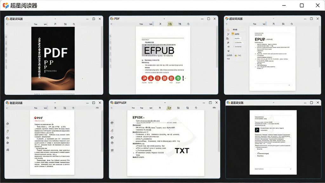Viewport: 325px width, 183px height.
Task: Click the large EFPUB heading on the page
Action: [x=159, y=51]
